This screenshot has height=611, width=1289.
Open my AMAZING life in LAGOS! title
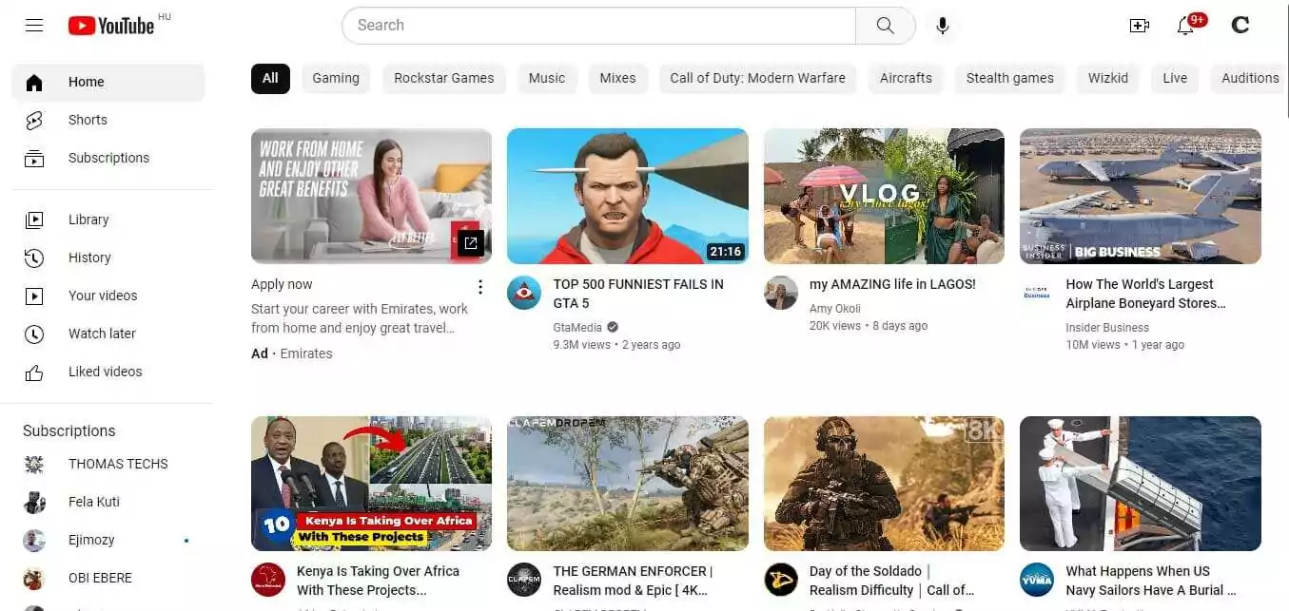[892, 284]
